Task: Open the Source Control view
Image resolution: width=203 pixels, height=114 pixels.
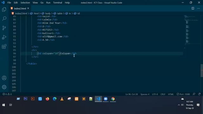Action: [x=4, y=28]
